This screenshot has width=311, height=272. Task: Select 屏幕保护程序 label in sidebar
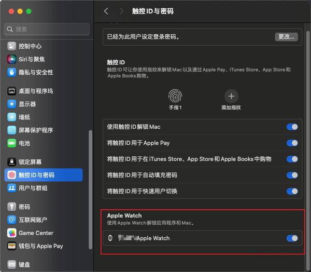tap(36, 130)
